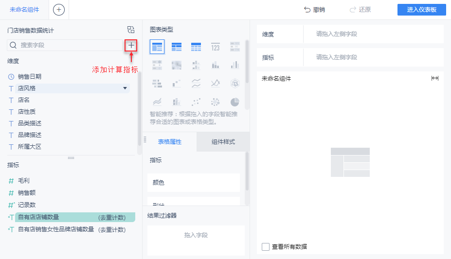Tick the 查看所有数据 checkbox
This screenshot has height=259, width=451.
tap(266, 247)
